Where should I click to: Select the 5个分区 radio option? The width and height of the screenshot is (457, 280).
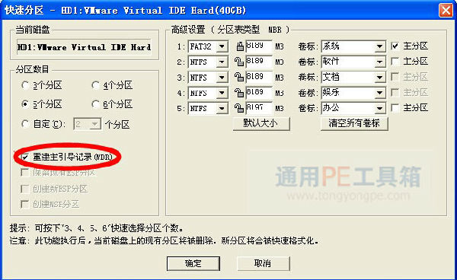point(25,104)
